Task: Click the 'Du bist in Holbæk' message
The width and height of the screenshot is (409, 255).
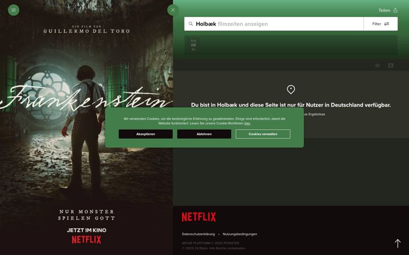Action: click(x=291, y=105)
